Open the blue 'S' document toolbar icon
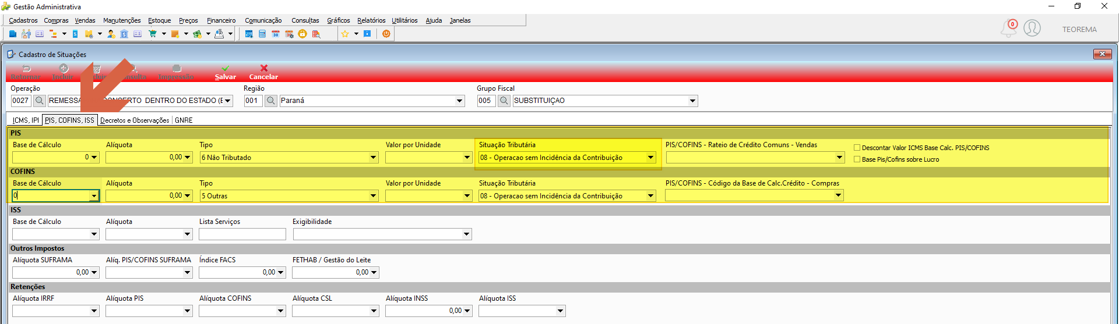 pos(75,34)
